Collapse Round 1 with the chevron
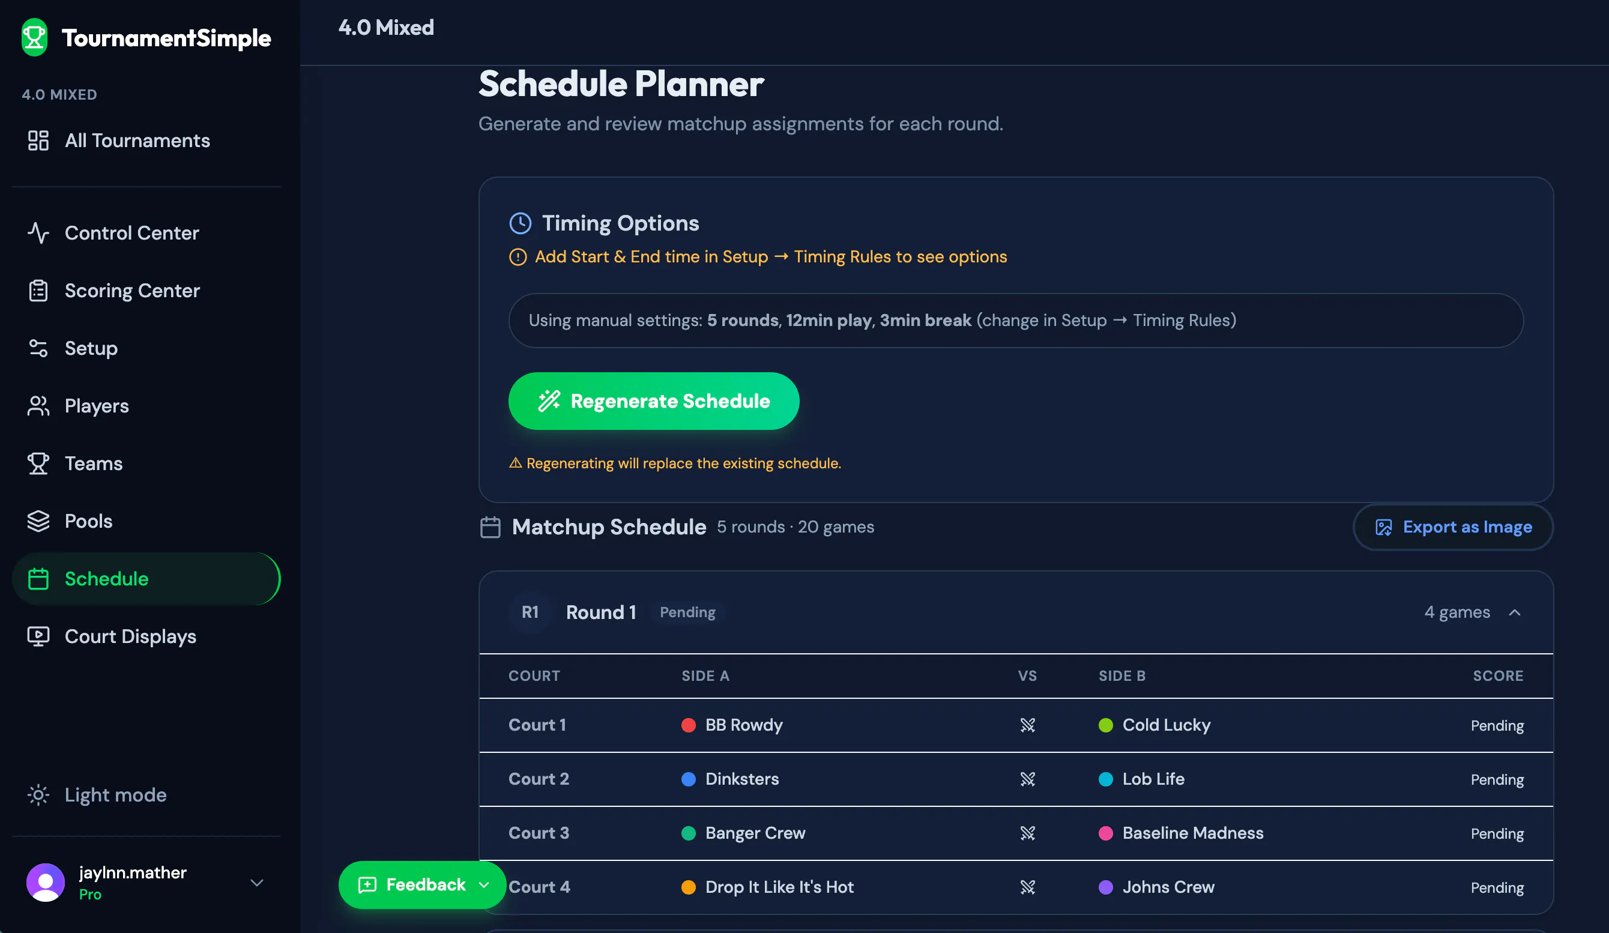Viewport: 1609px width, 933px height. tap(1515, 613)
